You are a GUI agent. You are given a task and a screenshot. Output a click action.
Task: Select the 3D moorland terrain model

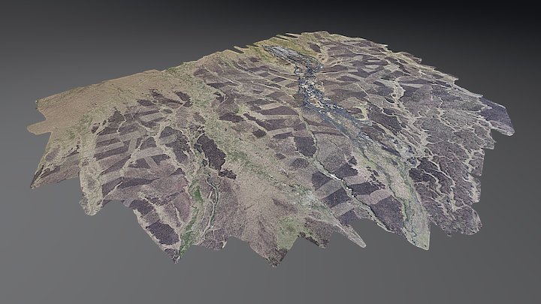(270, 148)
